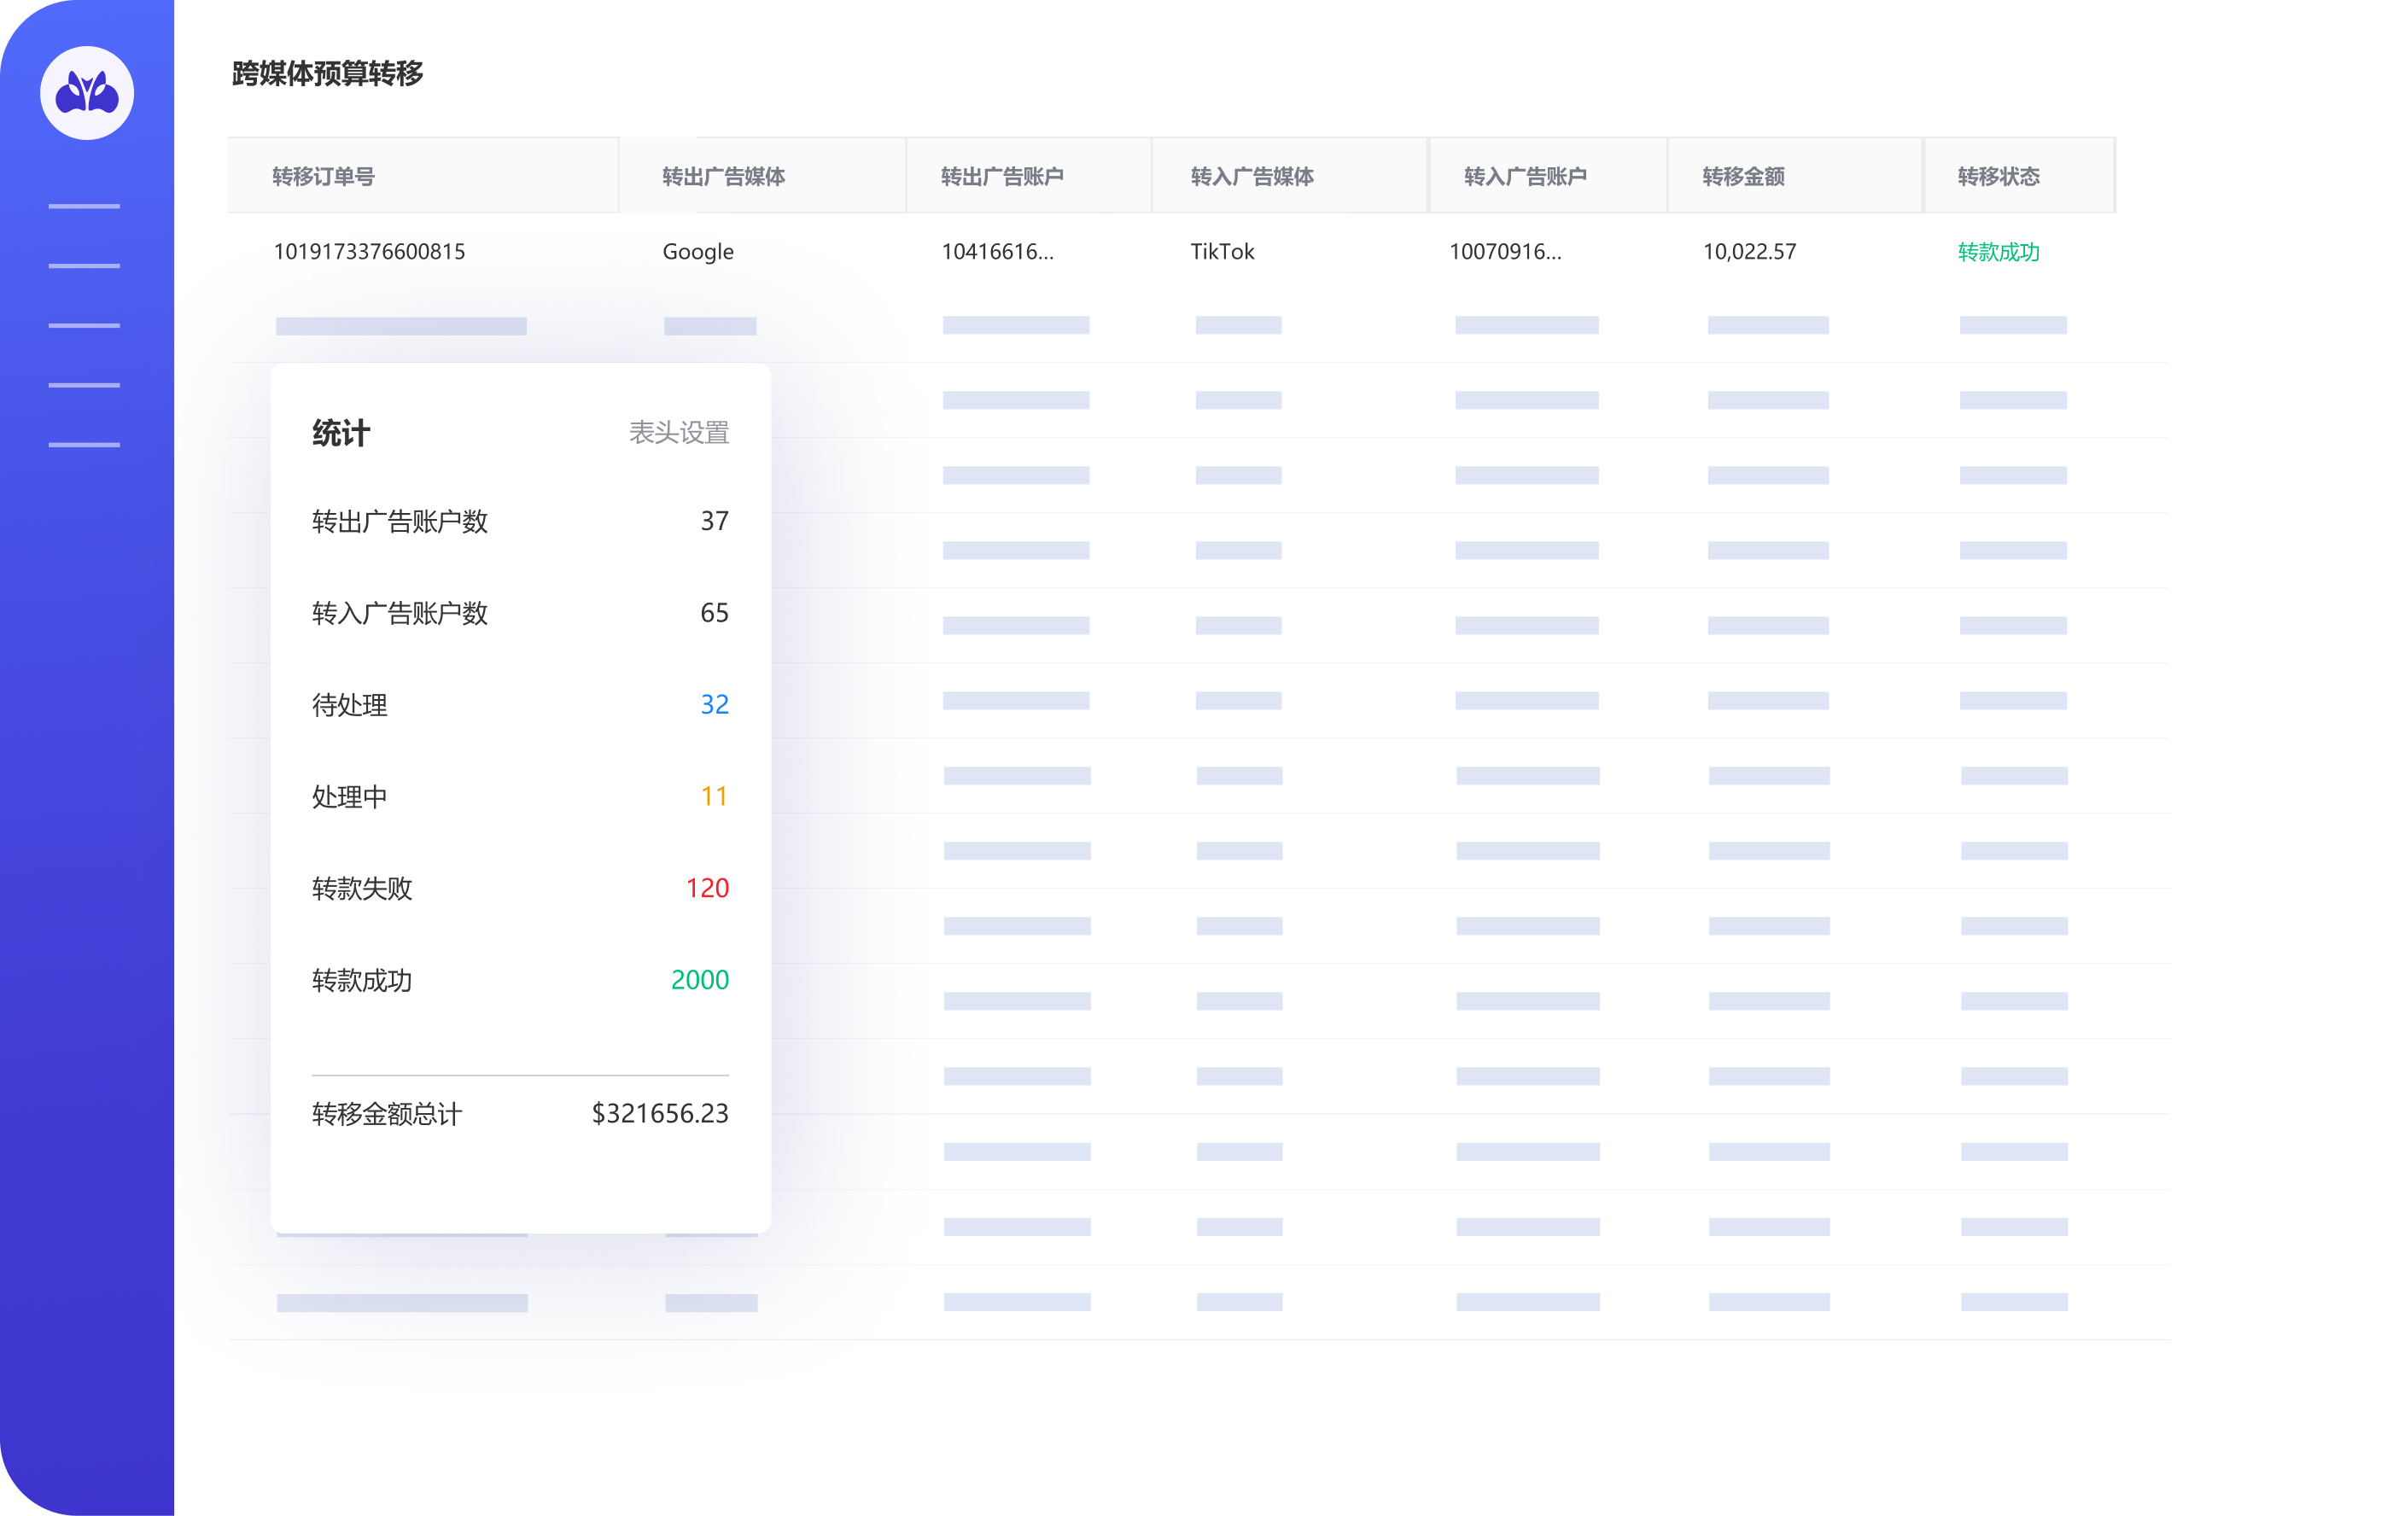Select the Google media cell
The width and height of the screenshot is (2381, 1516).
[698, 251]
